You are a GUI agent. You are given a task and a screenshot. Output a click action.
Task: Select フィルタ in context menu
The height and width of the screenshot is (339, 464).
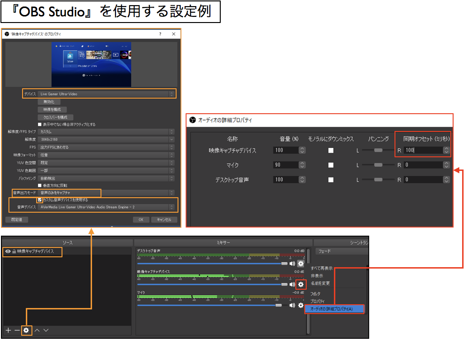coord(315,294)
